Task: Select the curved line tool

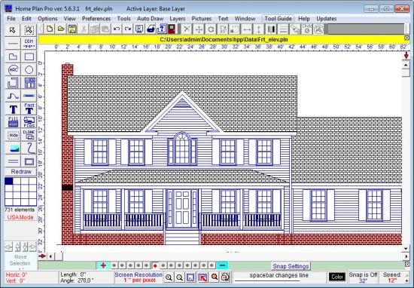Action: [12, 96]
